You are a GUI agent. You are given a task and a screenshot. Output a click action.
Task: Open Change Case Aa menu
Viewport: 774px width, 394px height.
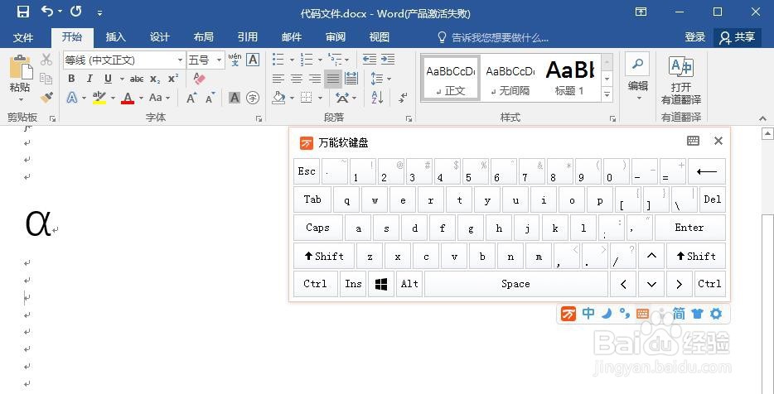(x=159, y=98)
